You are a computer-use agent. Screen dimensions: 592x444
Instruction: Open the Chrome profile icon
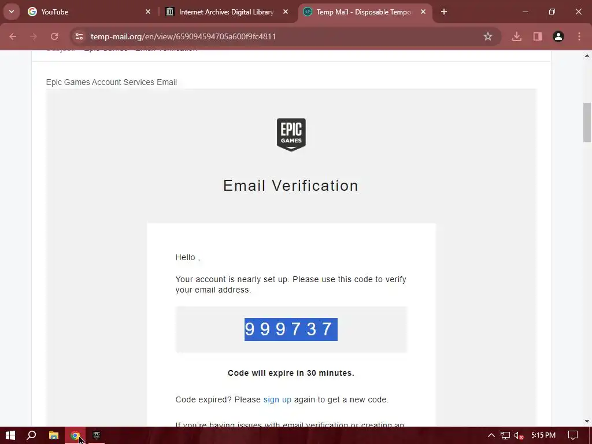pos(558,36)
